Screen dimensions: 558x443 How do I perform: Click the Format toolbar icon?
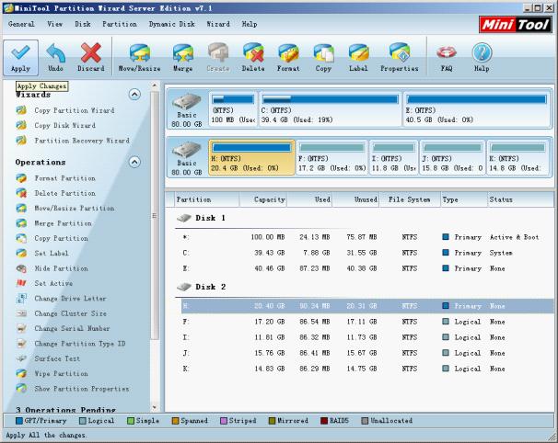(288, 58)
